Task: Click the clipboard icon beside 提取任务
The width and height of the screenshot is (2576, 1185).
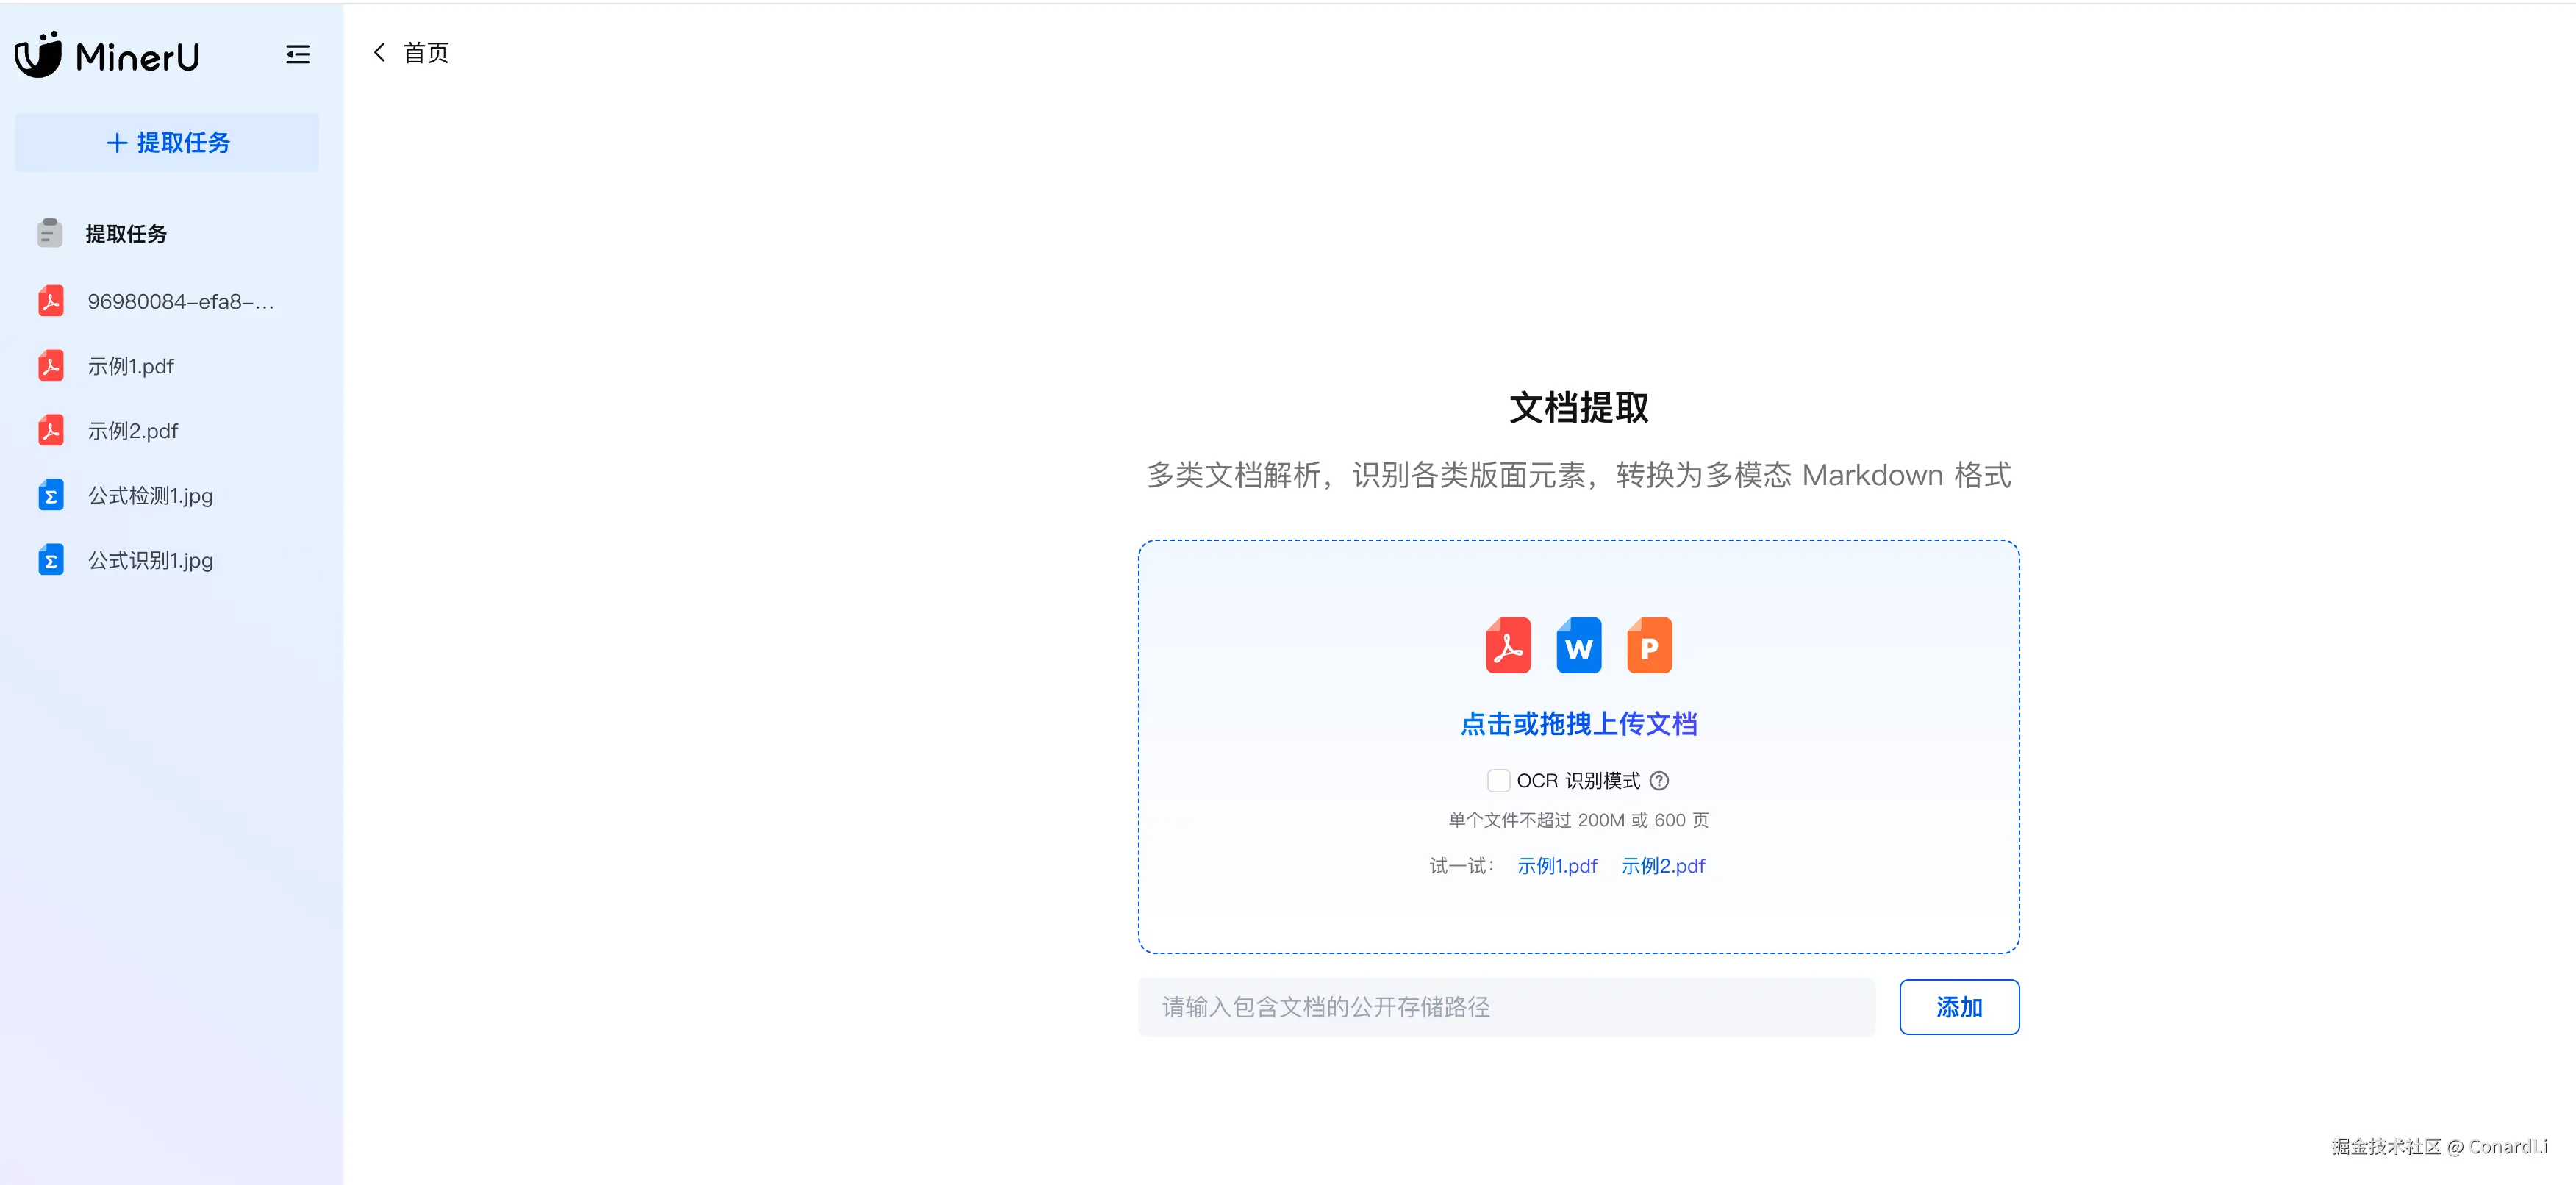Action: coord(50,233)
